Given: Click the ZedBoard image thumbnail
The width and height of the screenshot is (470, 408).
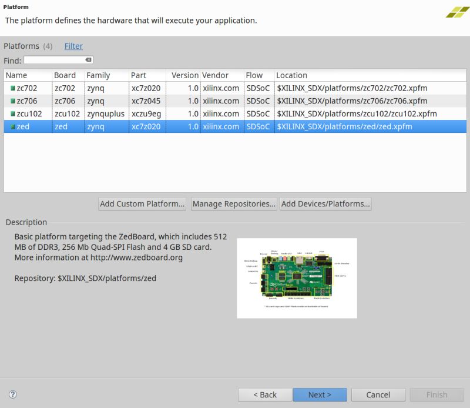Looking at the screenshot, I should click(x=297, y=278).
